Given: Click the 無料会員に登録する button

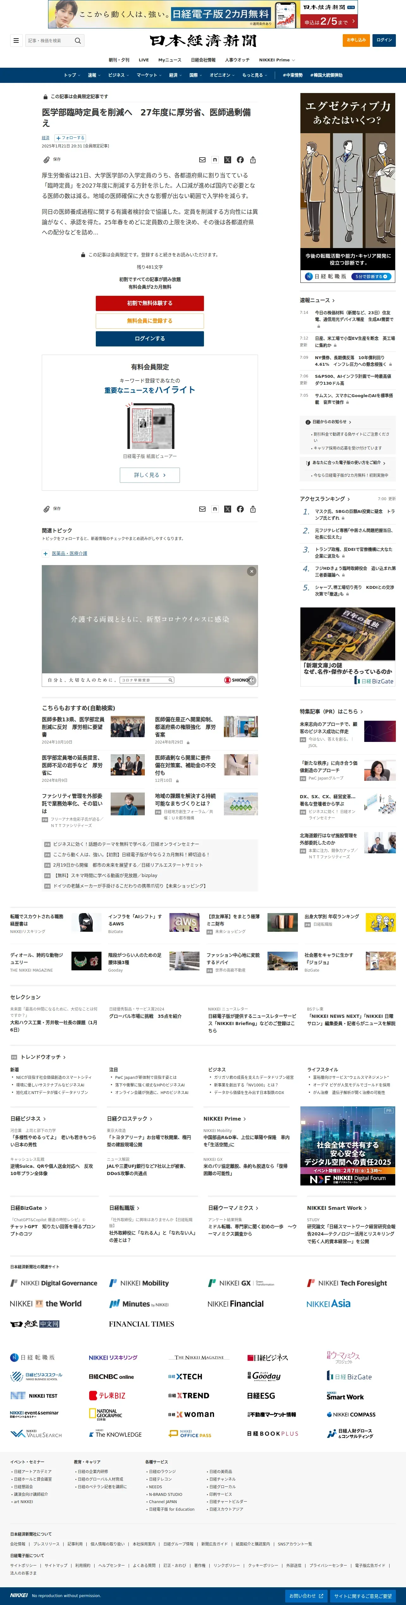Looking at the screenshot, I should click(150, 321).
